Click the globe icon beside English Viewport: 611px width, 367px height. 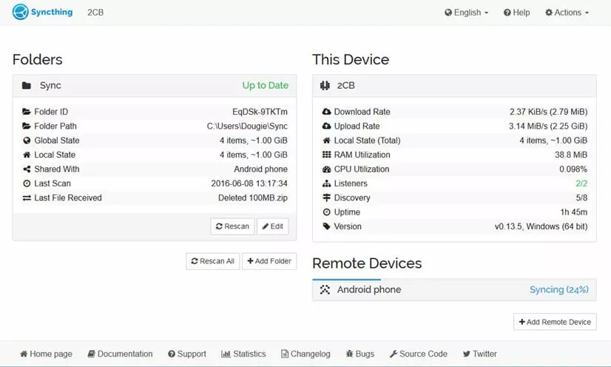click(x=448, y=13)
